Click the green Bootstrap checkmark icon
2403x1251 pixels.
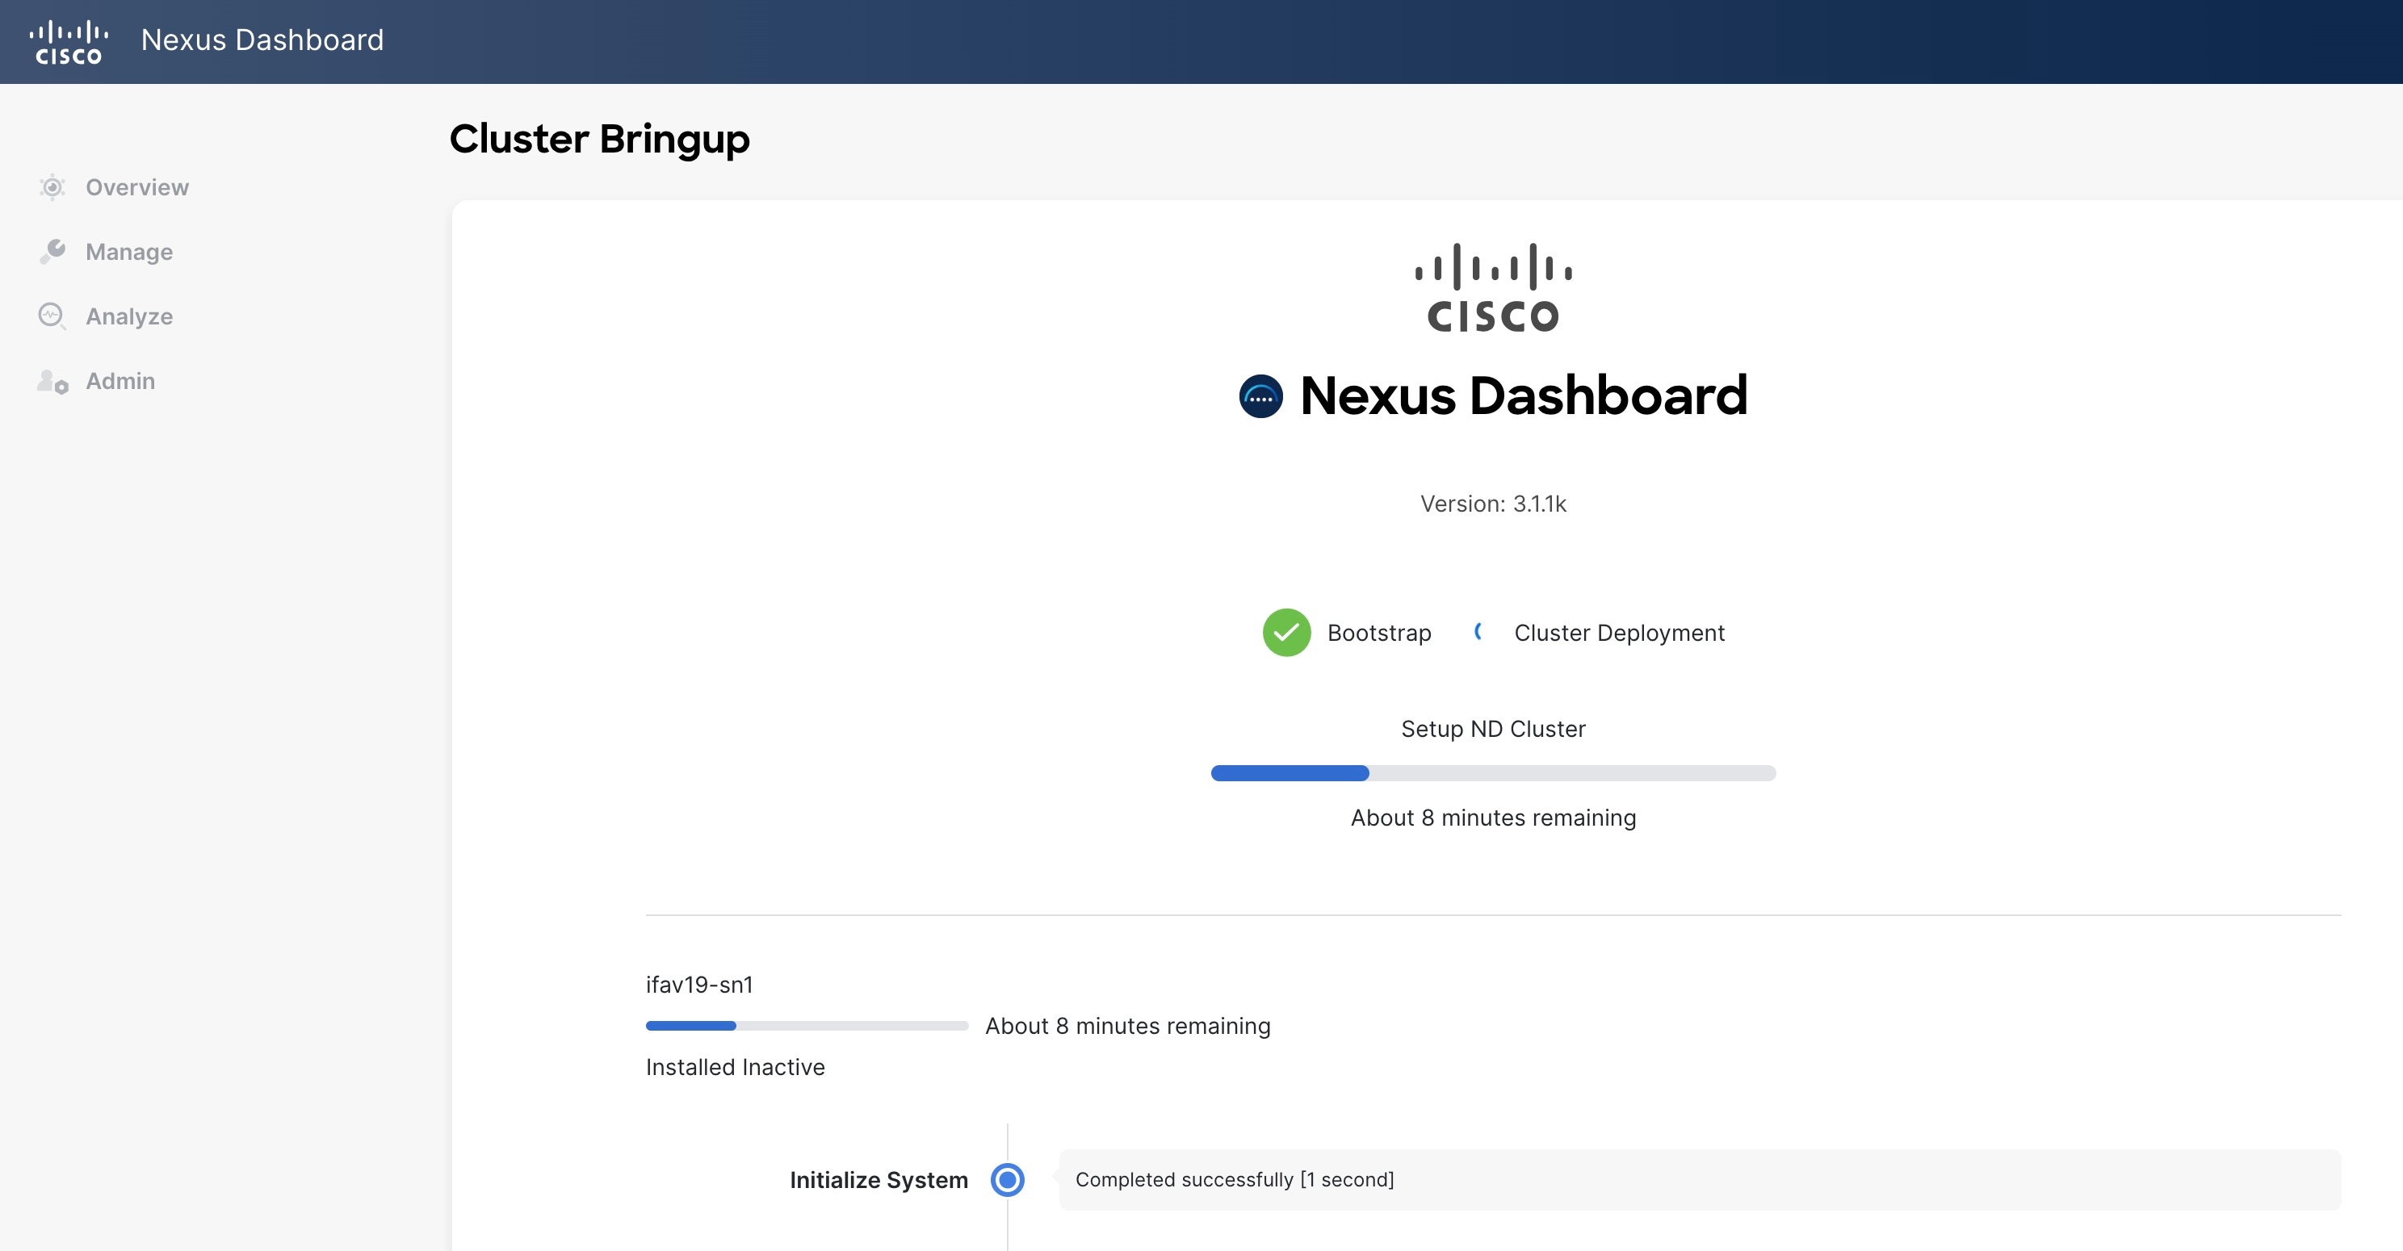click(x=1286, y=632)
